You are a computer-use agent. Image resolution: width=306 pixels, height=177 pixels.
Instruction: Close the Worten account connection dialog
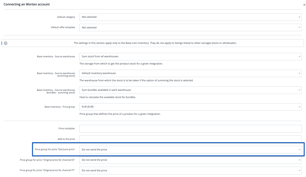(304, 5)
